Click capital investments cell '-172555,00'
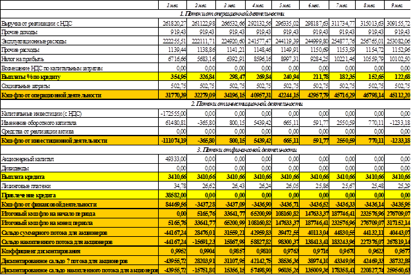This screenshot has width=411, height=275. pos(173,114)
